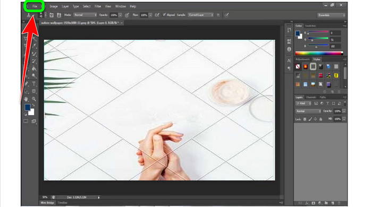Select the Paint Bucket tool

34,68
